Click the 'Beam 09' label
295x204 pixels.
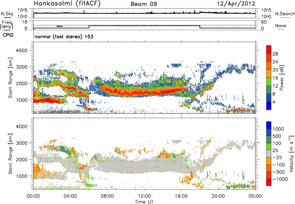(x=144, y=4)
